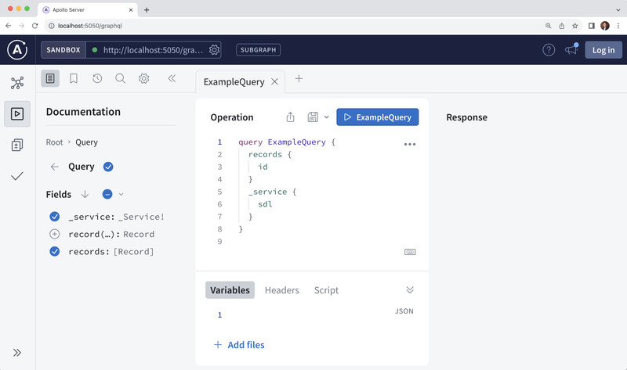Open the Checks checkmark icon in sidebar
Image resolution: width=627 pixels, height=370 pixels.
[x=17, y=176]
